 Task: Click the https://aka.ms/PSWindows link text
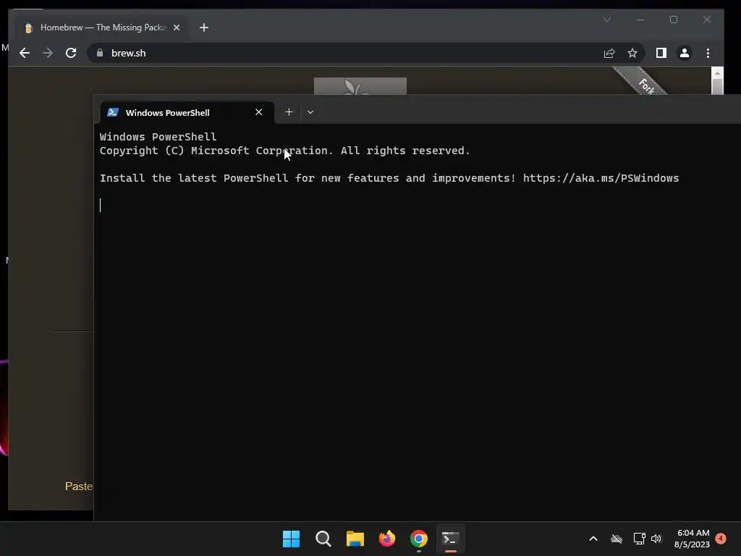coord(601,178)
